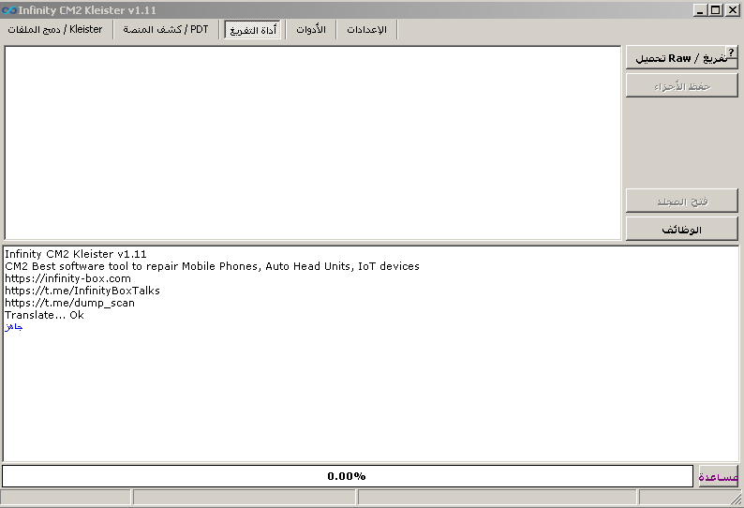Click the 0.00% progress bar
The height and width of the screenshot is (508, 744).
pyautogui.click(x=347, y=476)
